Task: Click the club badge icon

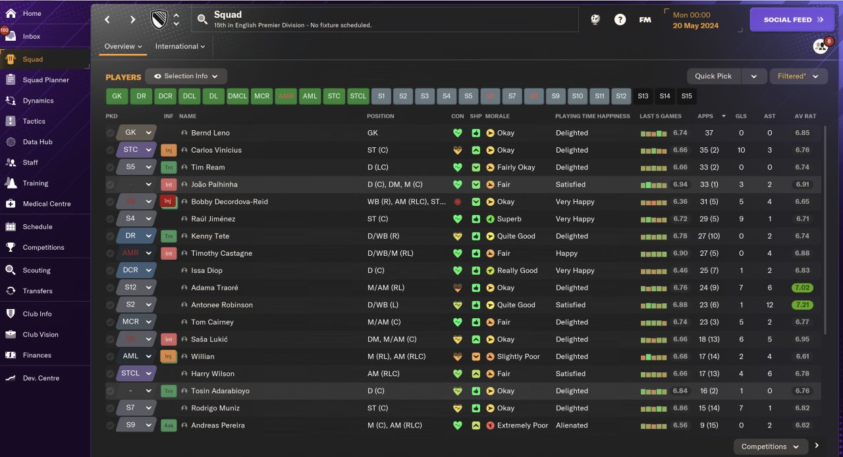Action: tap(160, 20)
